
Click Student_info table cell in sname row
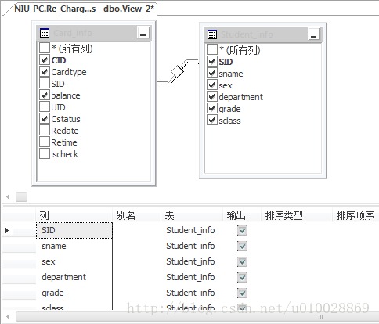tap(192, 246)
